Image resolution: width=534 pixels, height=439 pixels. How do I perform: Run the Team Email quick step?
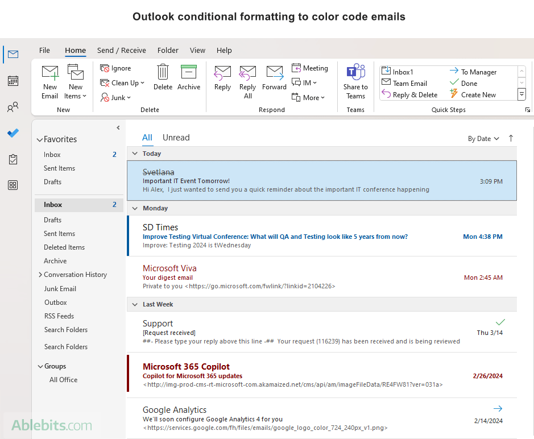pyautogui.click(x=404, y=83)
